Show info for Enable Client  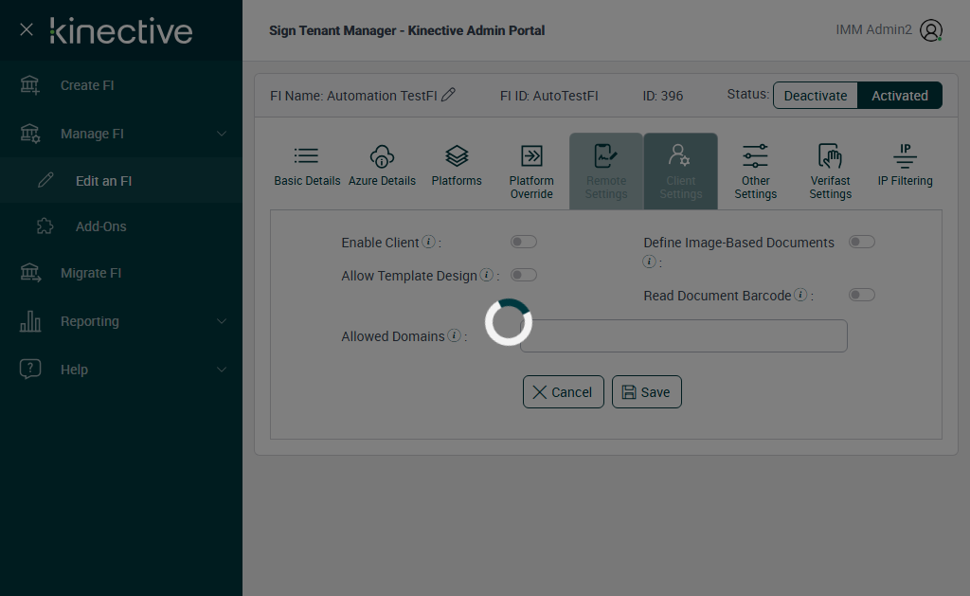point(428,242)
